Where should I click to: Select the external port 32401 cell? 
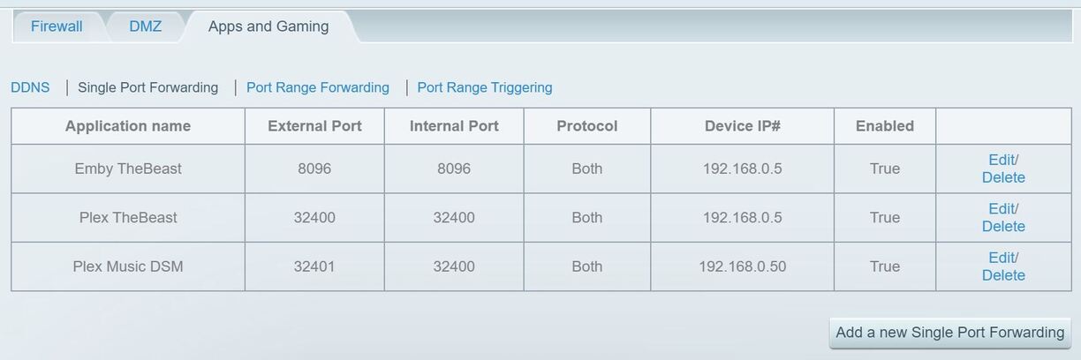(x=314, y=266)
